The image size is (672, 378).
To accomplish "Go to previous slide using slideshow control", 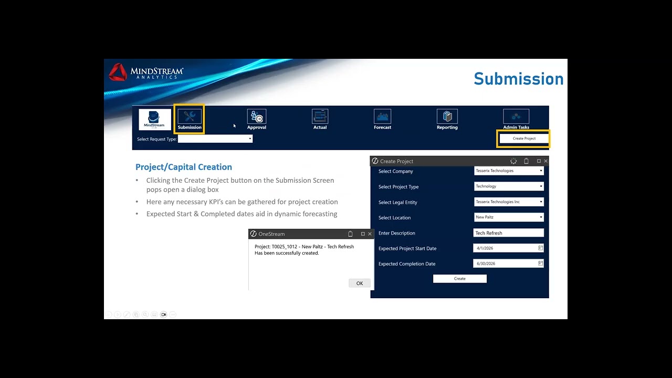I will click(108, 314).
